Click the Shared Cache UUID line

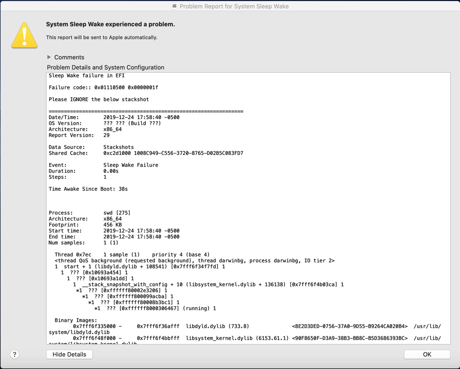coord(146,153)
